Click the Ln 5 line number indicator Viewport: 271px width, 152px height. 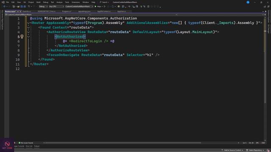tap(244, 143)
